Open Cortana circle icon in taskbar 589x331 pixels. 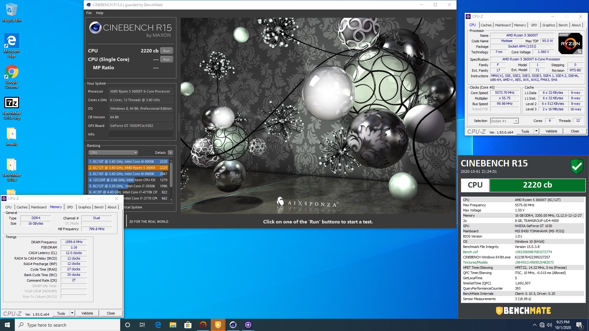[x=128, y=325]
